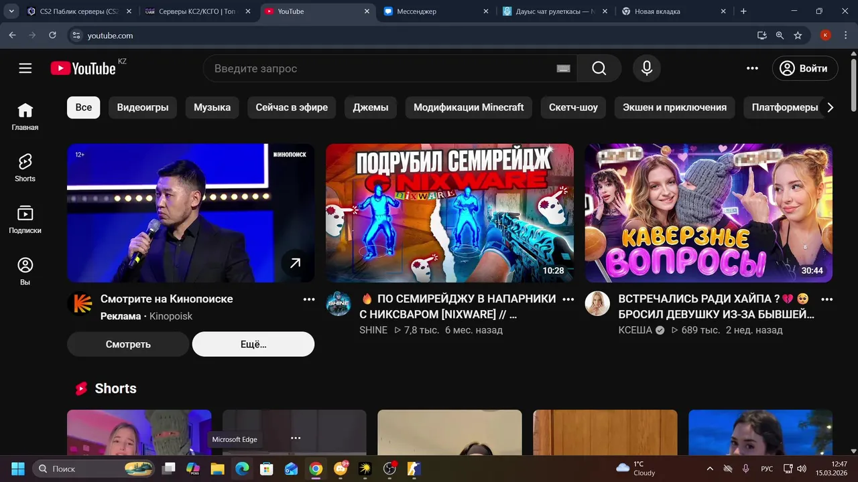Show hidden system tray icons chevron
The height and width of the screenshot is (482, 858).
point(710,469)
